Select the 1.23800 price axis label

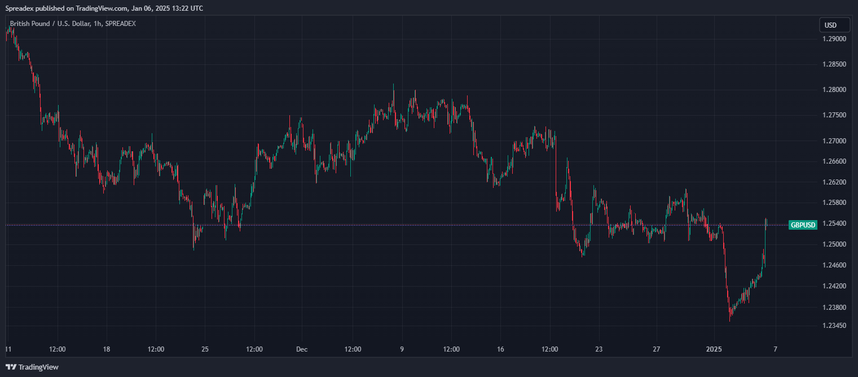click(834, 308)
